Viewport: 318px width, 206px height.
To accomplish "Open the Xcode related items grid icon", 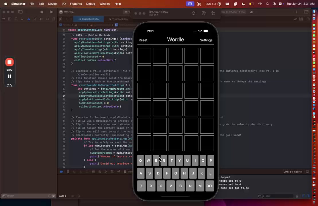I will tap(61, 19).
